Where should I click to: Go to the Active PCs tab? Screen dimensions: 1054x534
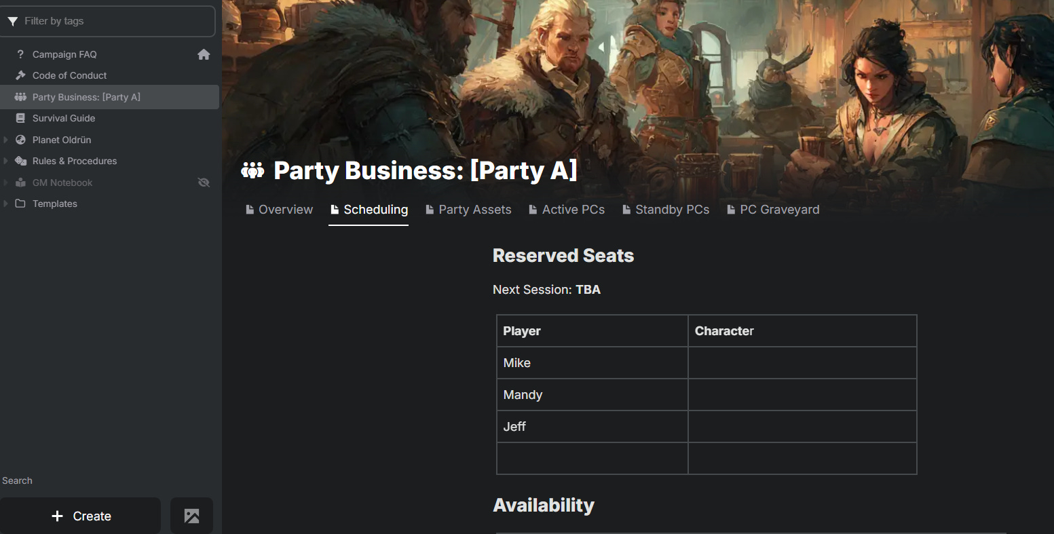[567, 210]
